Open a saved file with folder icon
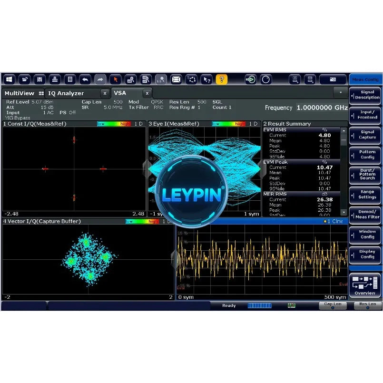Viewport: 383px width, 383px height. [24, 79]
